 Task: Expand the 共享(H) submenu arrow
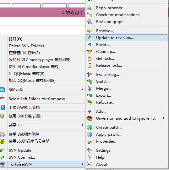(x=83, y=125)
